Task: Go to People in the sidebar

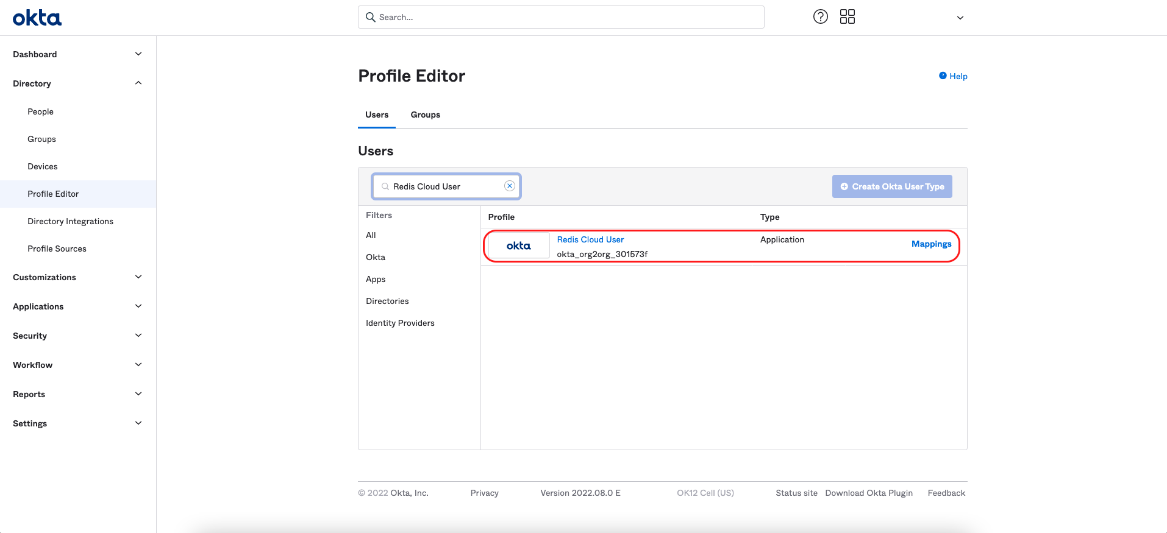Action: [x=40, y=112]
